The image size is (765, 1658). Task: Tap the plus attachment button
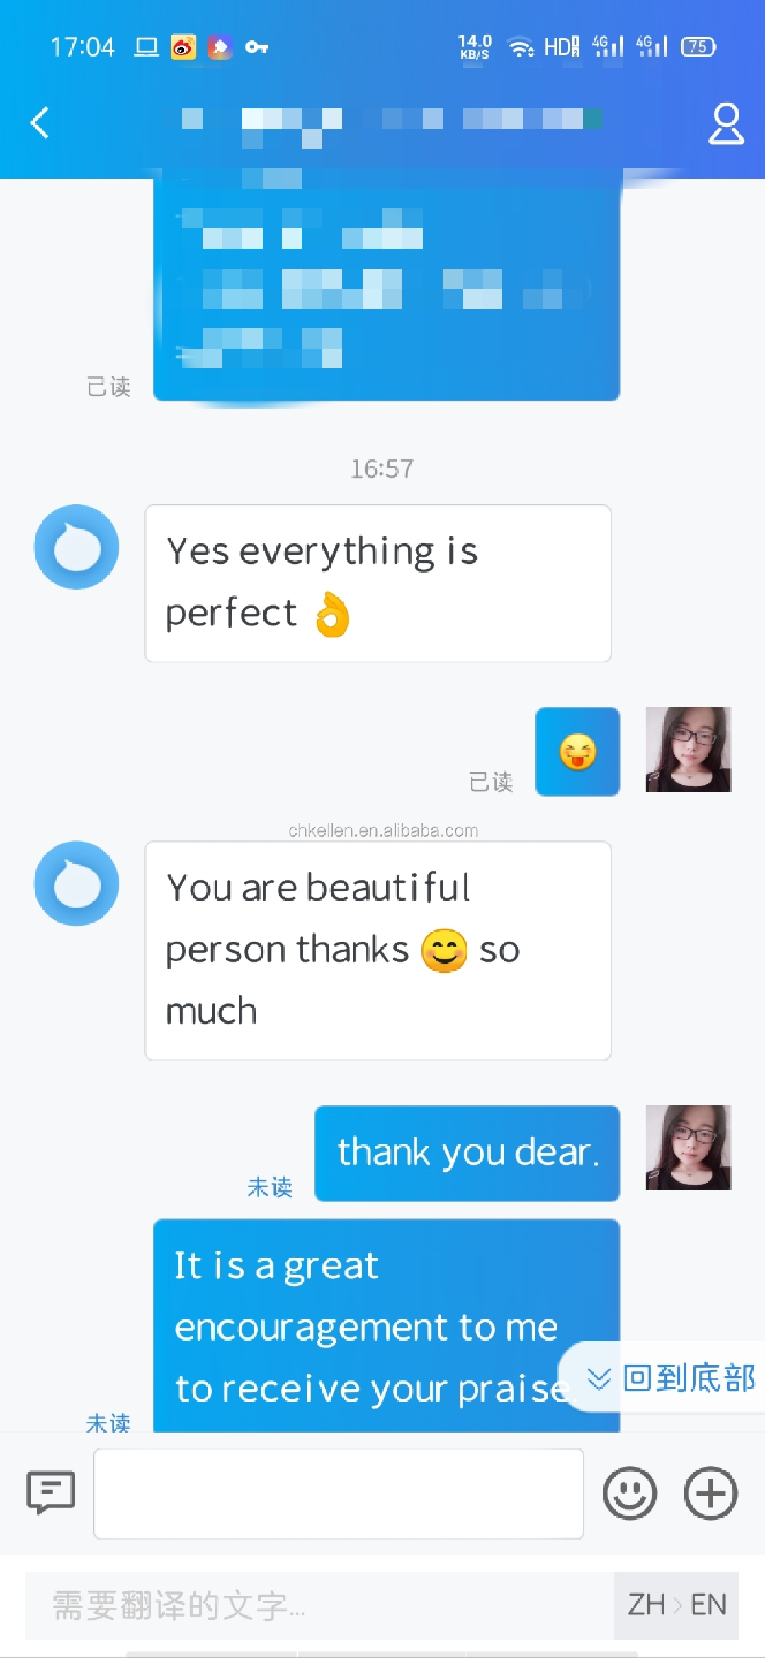click(x=710, y=1493)
